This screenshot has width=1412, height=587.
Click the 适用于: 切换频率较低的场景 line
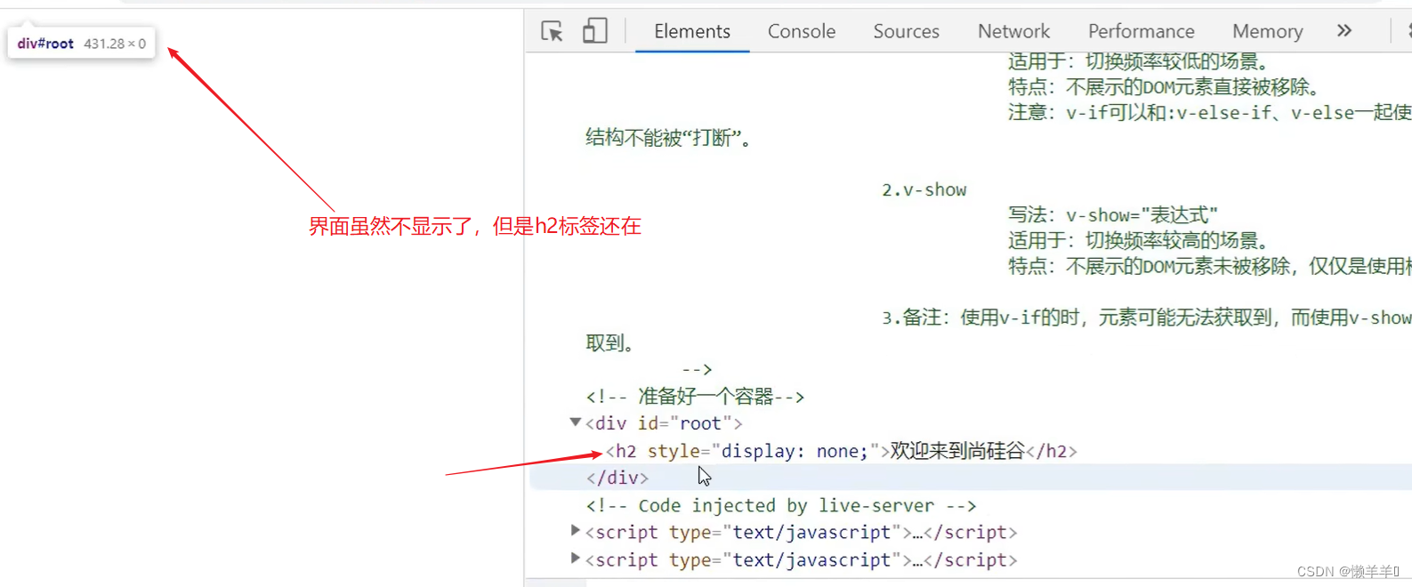click(x=1142, y=61)
